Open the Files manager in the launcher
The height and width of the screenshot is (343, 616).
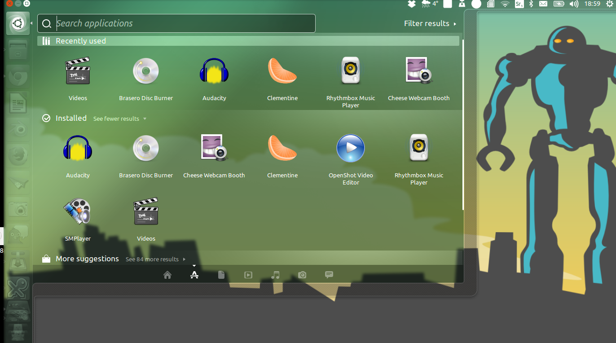tap(18, 49)
